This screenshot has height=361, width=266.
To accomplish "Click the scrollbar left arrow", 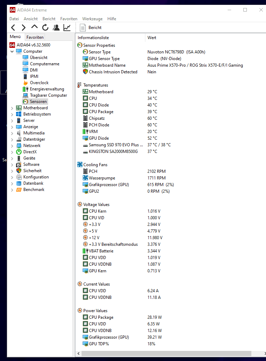I will (79, 353).
